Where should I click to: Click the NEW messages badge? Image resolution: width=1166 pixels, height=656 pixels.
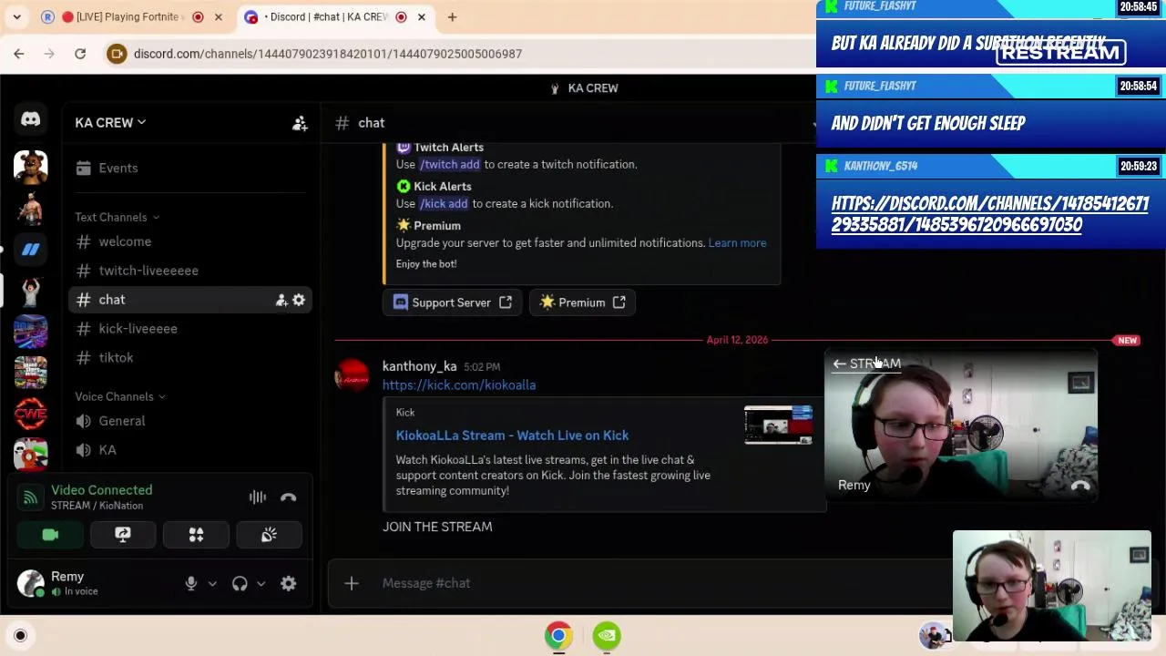(1127, 341)
